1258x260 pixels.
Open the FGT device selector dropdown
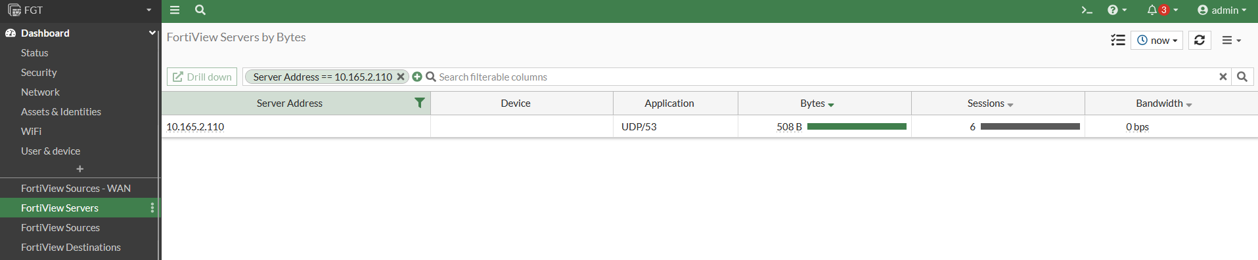tap(79, 10)
